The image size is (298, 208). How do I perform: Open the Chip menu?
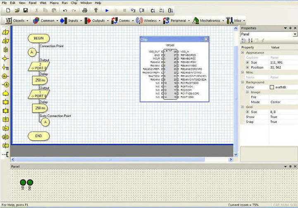coord(74,2)
